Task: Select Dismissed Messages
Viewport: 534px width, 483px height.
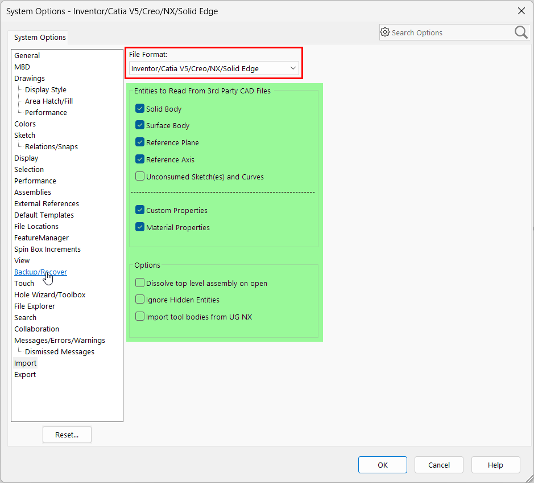Action: pyautogui.click(x=59, y=351)
